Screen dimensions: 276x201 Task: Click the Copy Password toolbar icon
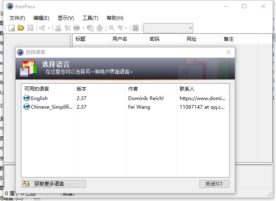(x=68, y=28)
